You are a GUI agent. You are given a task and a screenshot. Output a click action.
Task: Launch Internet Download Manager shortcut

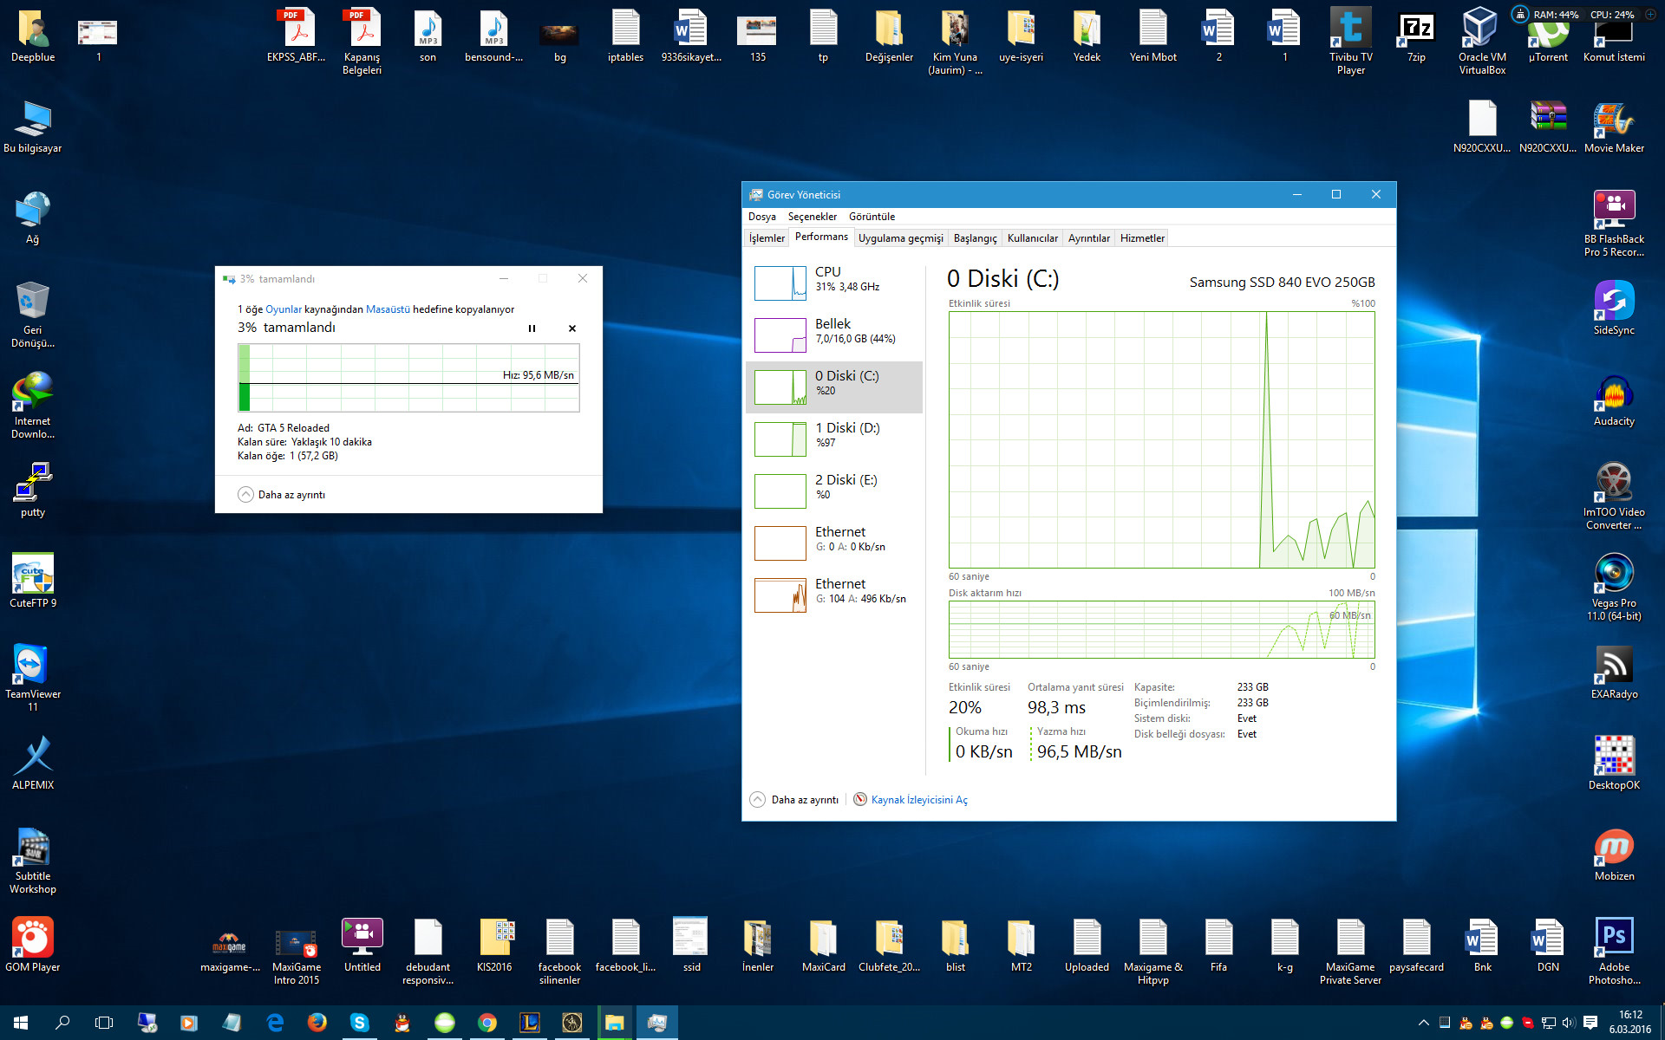[x=33, y=405]
